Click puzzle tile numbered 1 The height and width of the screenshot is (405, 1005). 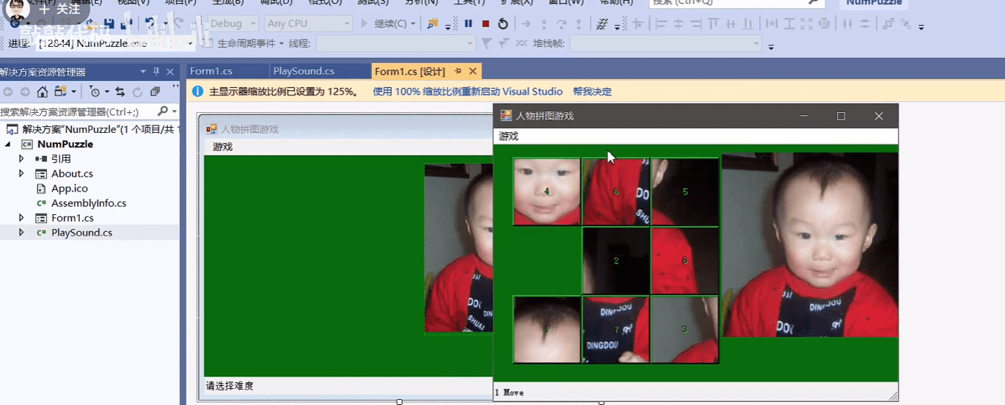tap(547, 329)
